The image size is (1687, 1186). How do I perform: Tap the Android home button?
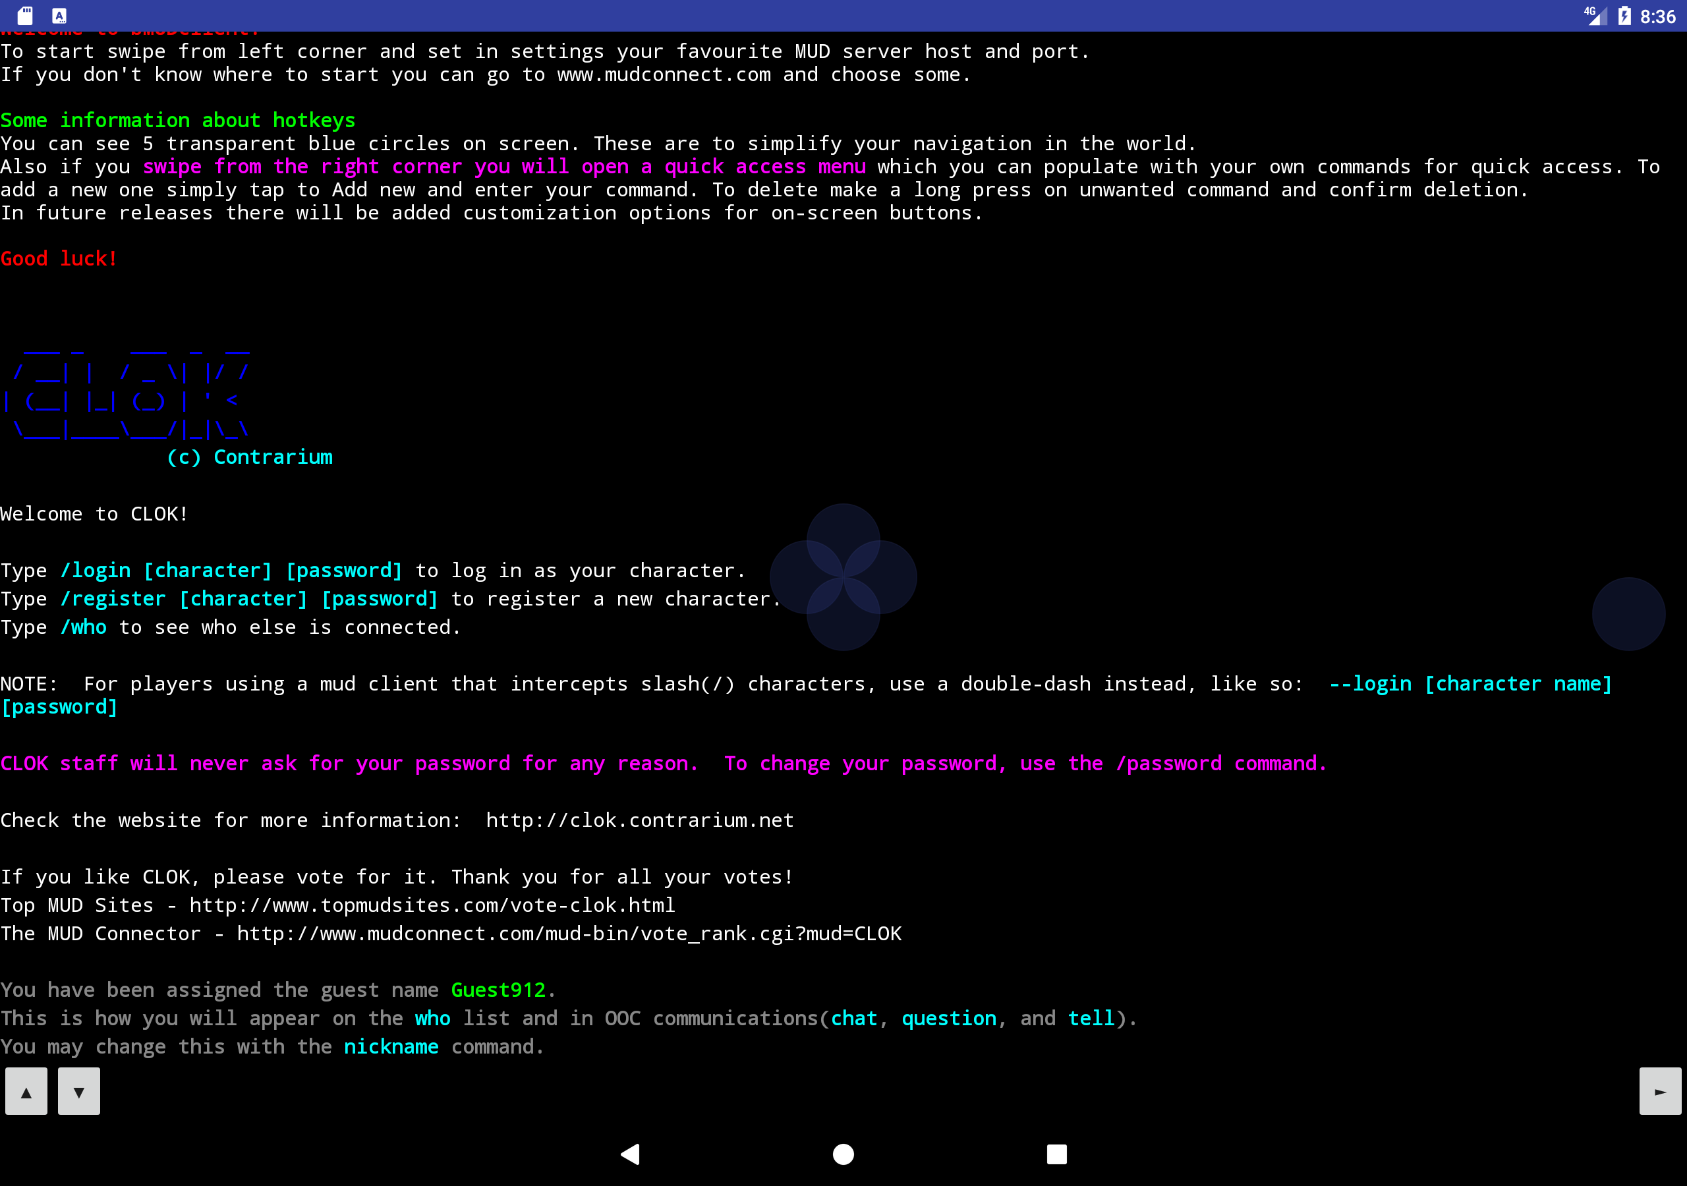[x=843, y=1154]
